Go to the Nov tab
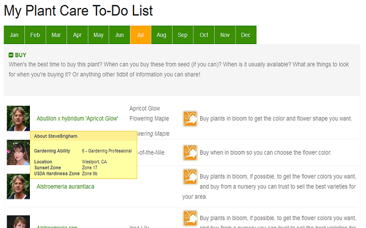366x228 pixels. click(x=224, y=35)
